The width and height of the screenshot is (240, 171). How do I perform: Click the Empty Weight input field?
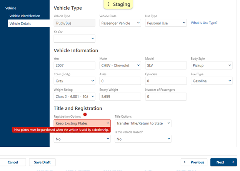coord(120,96)
